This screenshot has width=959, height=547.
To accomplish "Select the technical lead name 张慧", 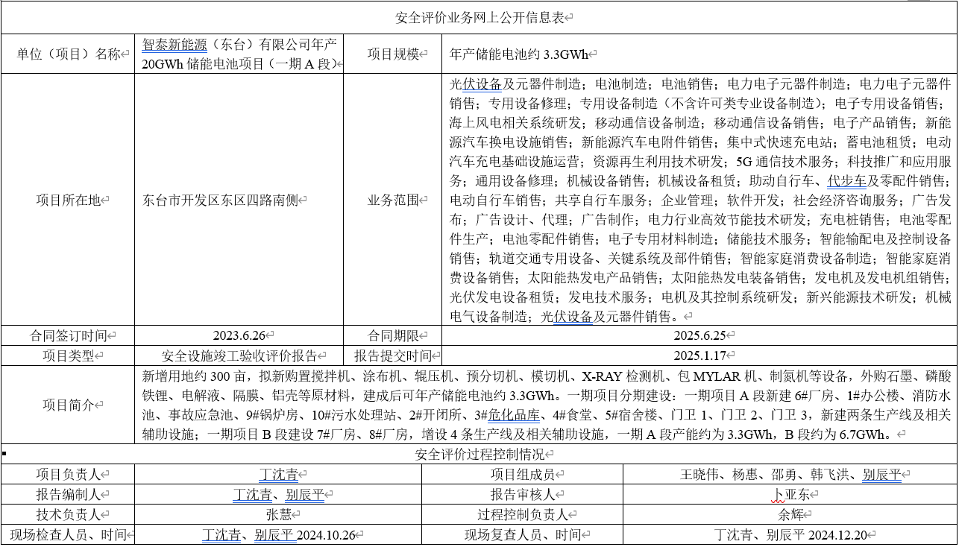I will pos(278,514).
